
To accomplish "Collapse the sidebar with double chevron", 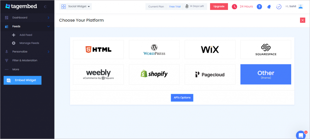I will click(x=45, y=7).
